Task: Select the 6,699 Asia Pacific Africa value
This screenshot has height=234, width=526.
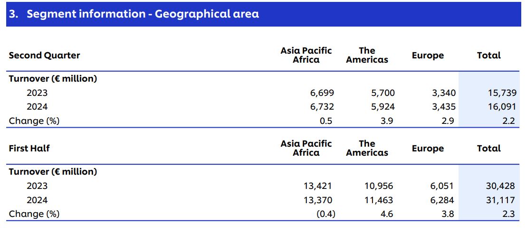Action: click(322, 93)
